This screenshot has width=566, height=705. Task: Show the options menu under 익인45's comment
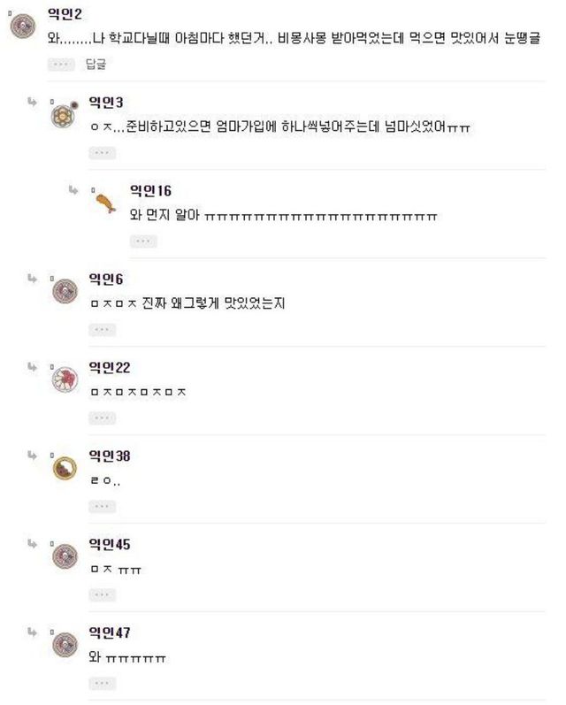point(102,595)
